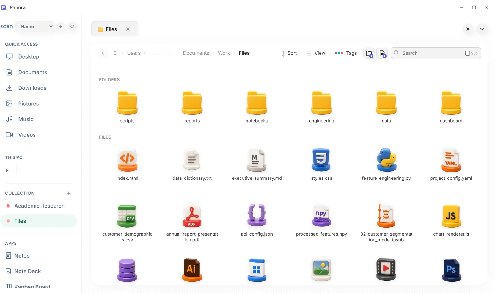
Task: Select the processed_features.npy file icon
Action: click(x=321, y=216)
